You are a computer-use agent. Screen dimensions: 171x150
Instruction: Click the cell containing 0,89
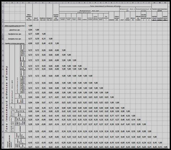36,33
